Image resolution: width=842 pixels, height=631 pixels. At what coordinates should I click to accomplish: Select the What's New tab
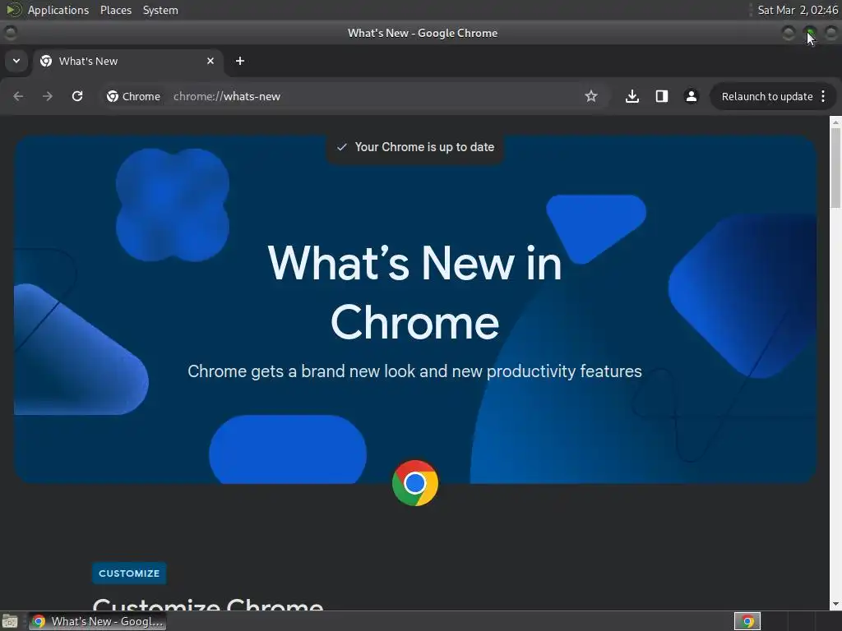[x=127, y=61]
